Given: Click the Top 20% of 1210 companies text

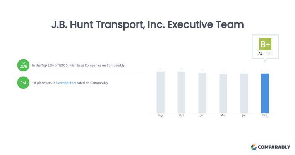Looking at the screenshot, I should [78, 65].
